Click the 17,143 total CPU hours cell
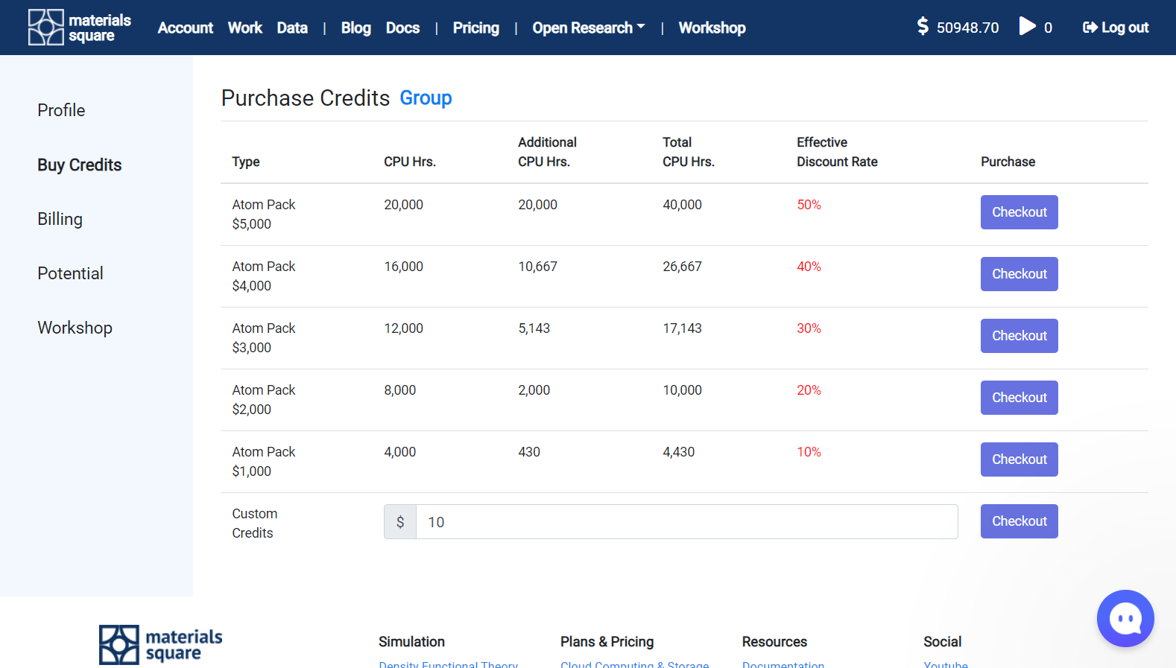 pyautogui.click(x=682, y=328)
